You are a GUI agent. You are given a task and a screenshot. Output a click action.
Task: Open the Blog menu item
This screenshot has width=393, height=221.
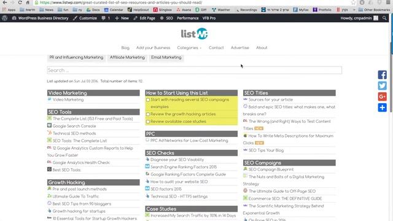125,48
